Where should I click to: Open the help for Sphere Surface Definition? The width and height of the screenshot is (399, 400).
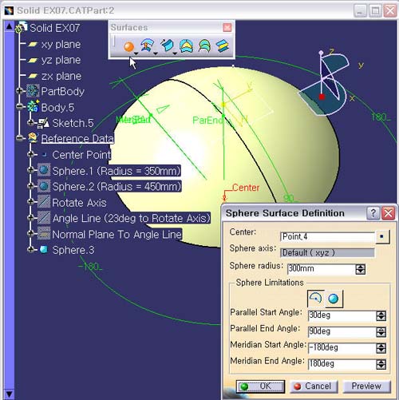(x=373, y=213)
